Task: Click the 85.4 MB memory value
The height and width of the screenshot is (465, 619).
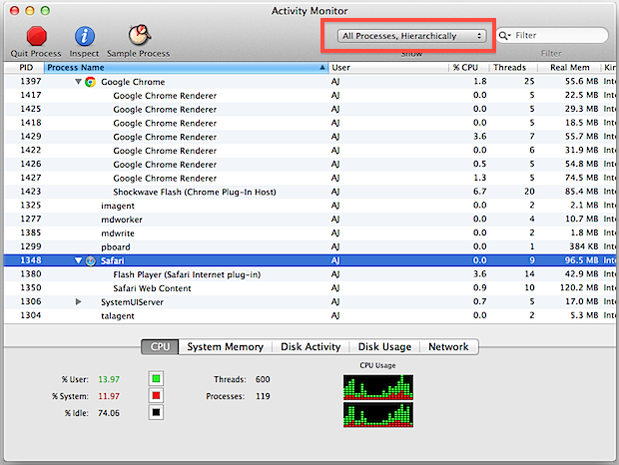Action: point(581,192)
